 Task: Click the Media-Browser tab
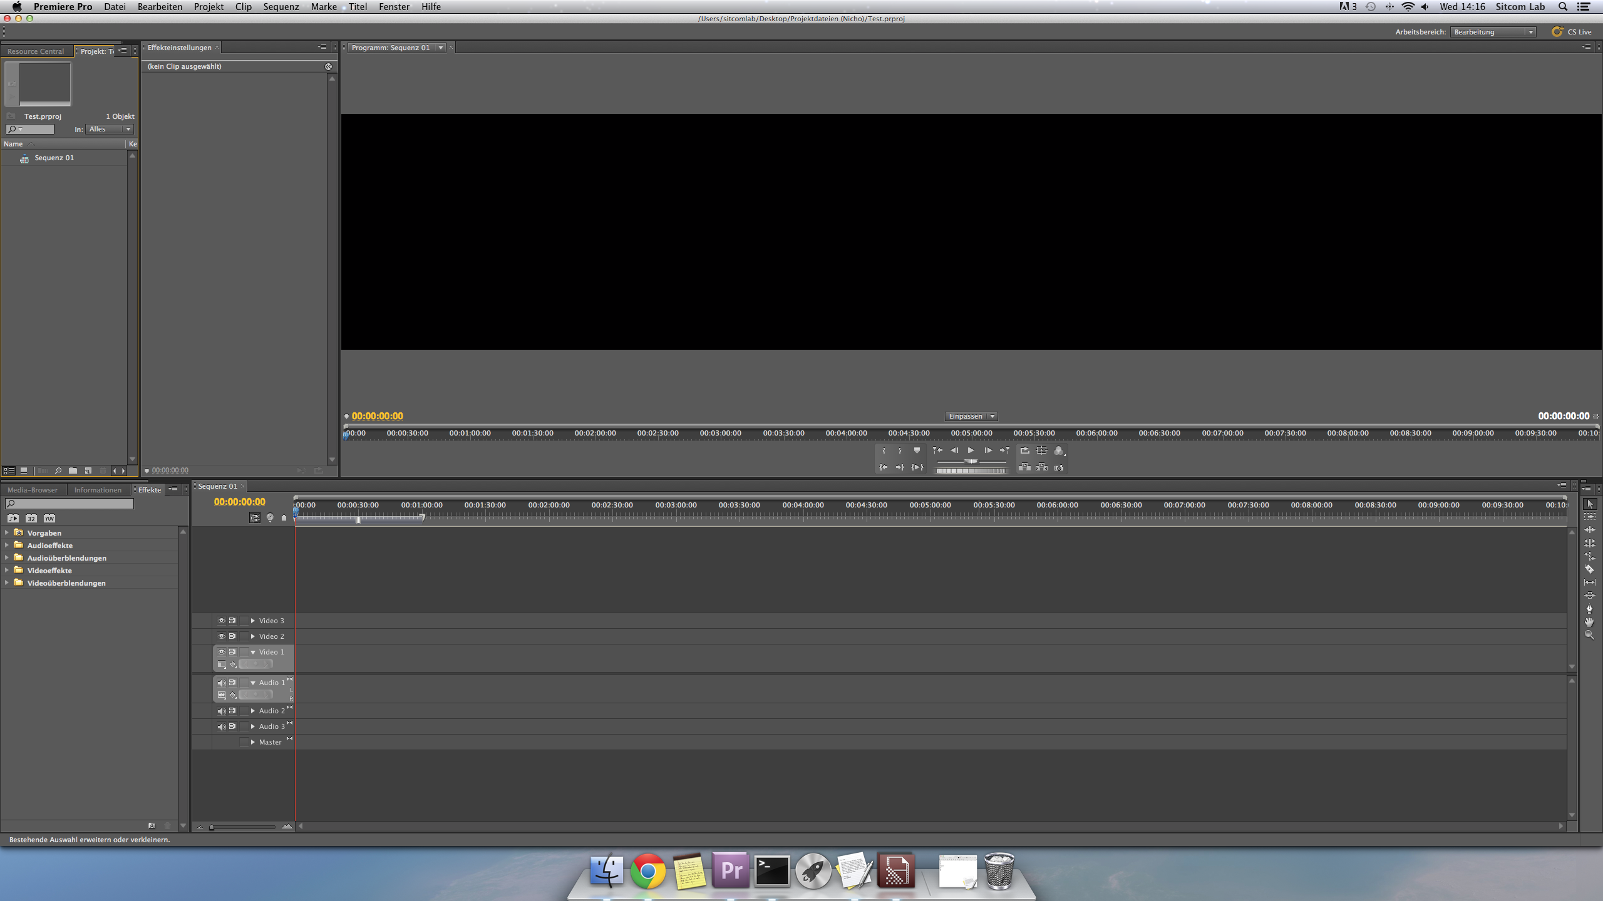pos(32,489)
